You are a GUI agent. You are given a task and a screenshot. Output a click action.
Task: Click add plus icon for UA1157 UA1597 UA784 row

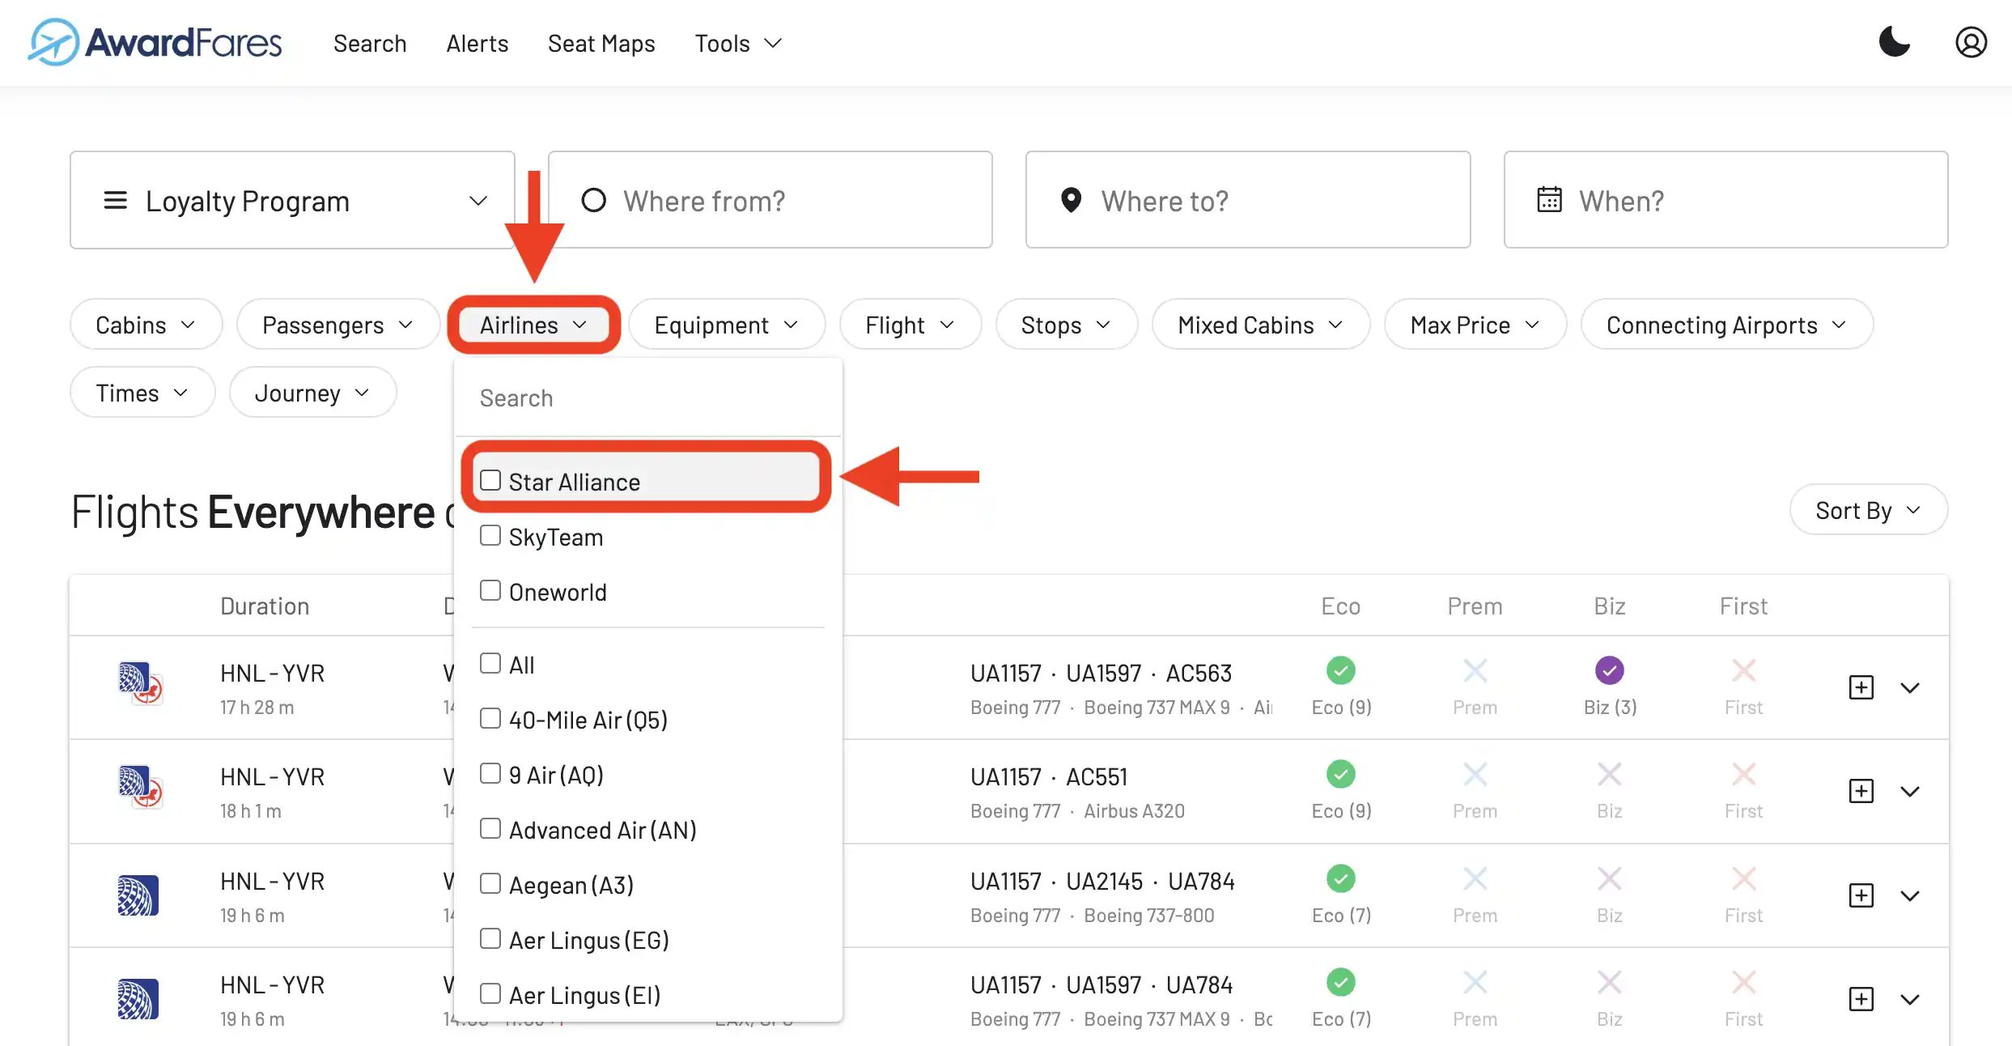click(1861, 999)
